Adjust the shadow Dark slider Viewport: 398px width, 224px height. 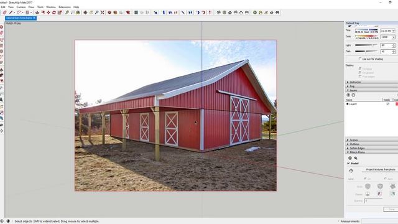(x=366, y=51)
